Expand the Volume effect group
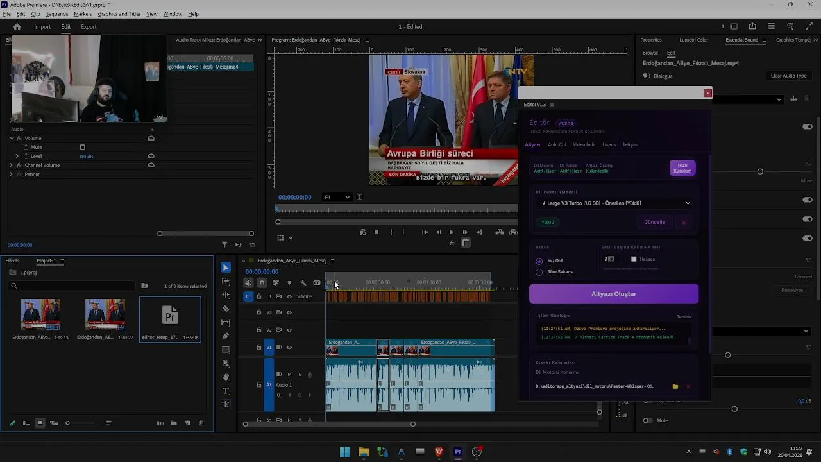 [x=11, y=139]
